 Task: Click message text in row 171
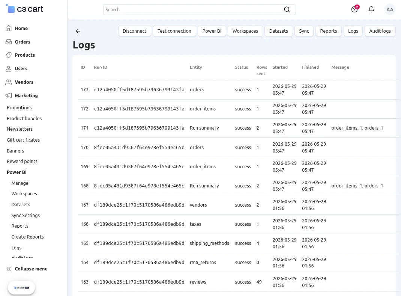[x=357, y=128]
